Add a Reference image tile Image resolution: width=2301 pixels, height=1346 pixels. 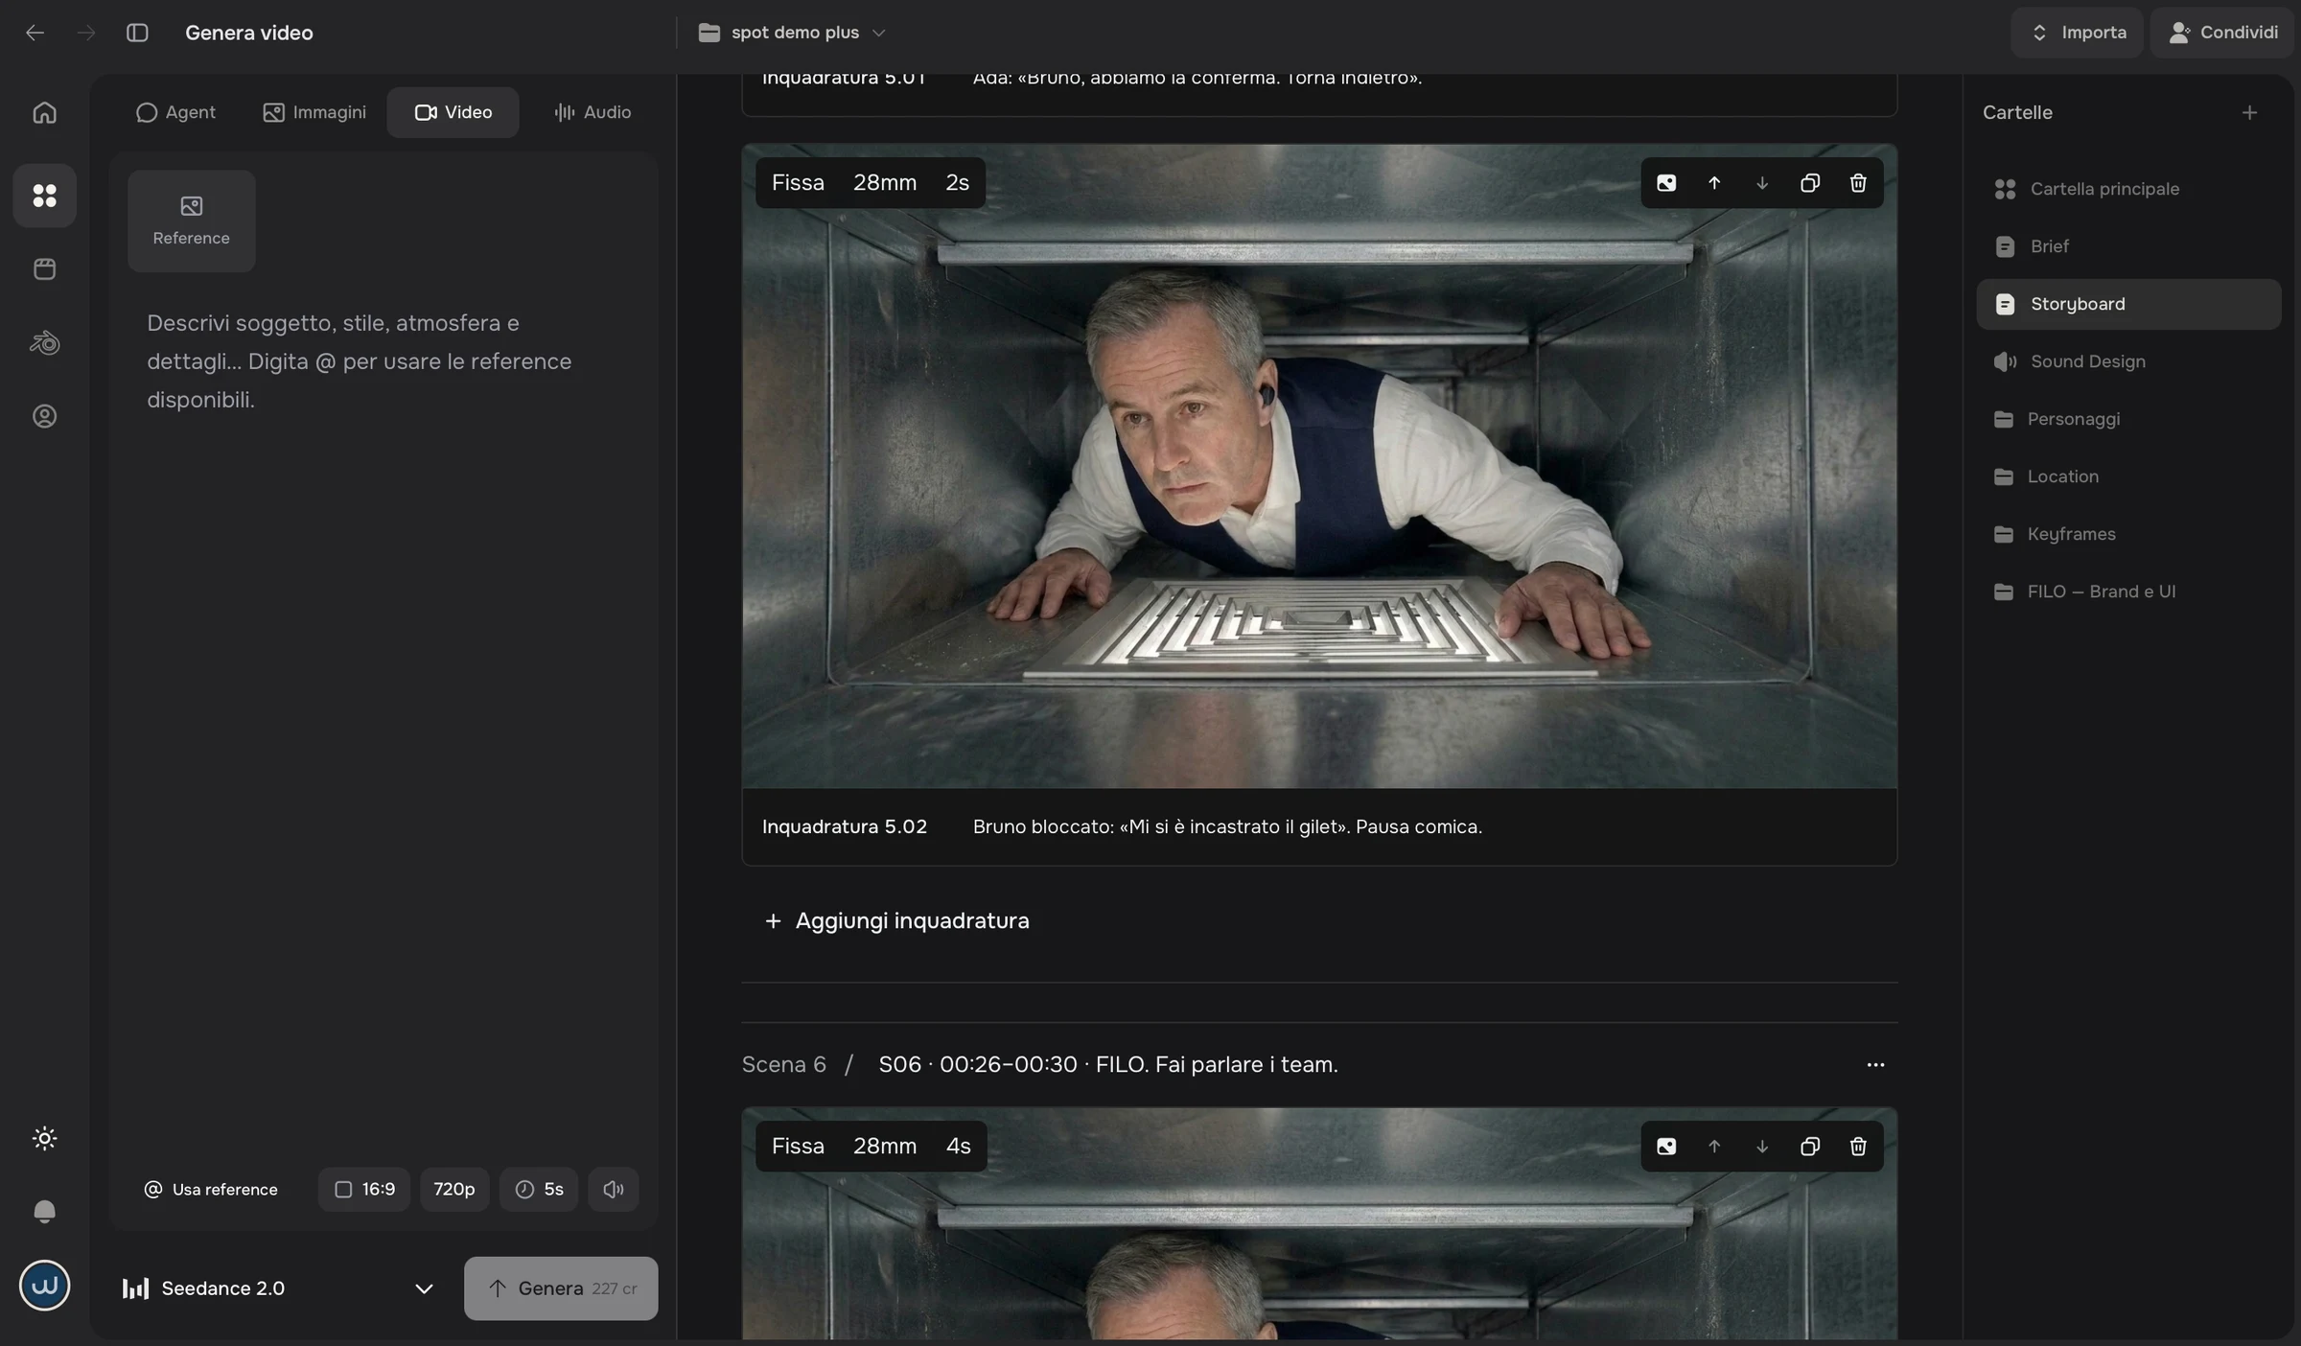(x=192, y=221)
